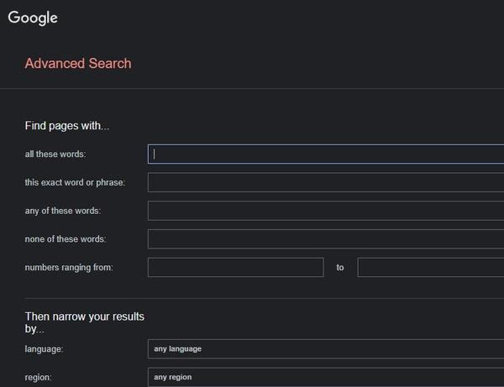Click the starting number field of the range
The image size is (504, 387).
pos(235,268)
